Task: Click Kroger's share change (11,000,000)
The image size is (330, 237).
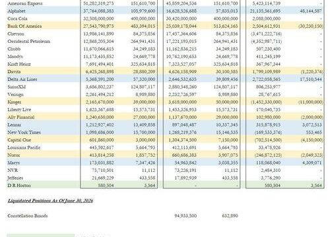Action: [x=311, y=102]
